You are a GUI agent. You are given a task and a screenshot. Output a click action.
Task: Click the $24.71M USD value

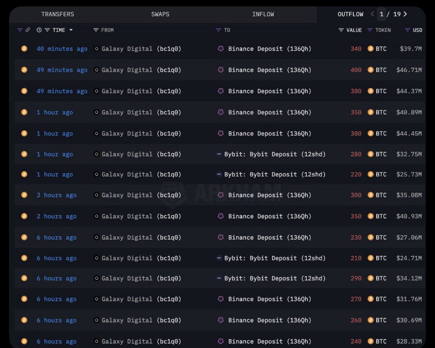[409, 258]
